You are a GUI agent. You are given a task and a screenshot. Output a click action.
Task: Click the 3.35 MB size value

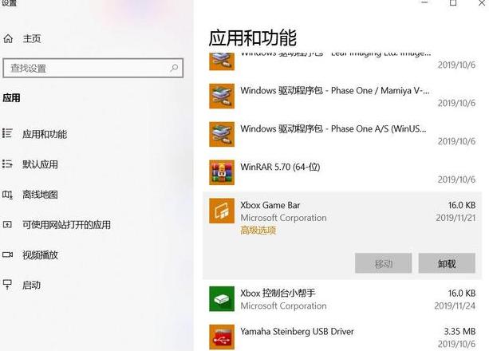459,331
